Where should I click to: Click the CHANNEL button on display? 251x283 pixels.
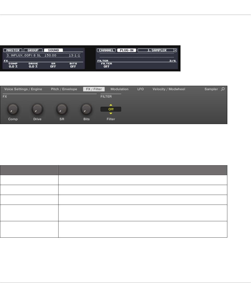tap(106, 50)
